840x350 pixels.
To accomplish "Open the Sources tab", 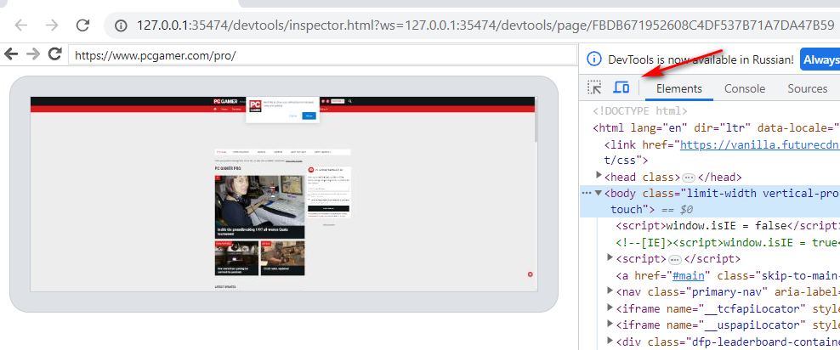I will tap(807, 88).
